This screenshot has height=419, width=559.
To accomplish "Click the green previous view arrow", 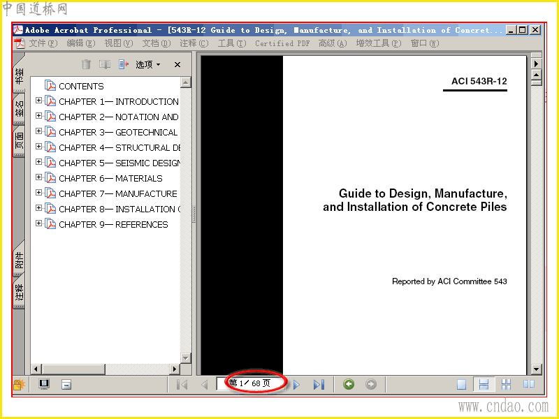I will point(349,384).
